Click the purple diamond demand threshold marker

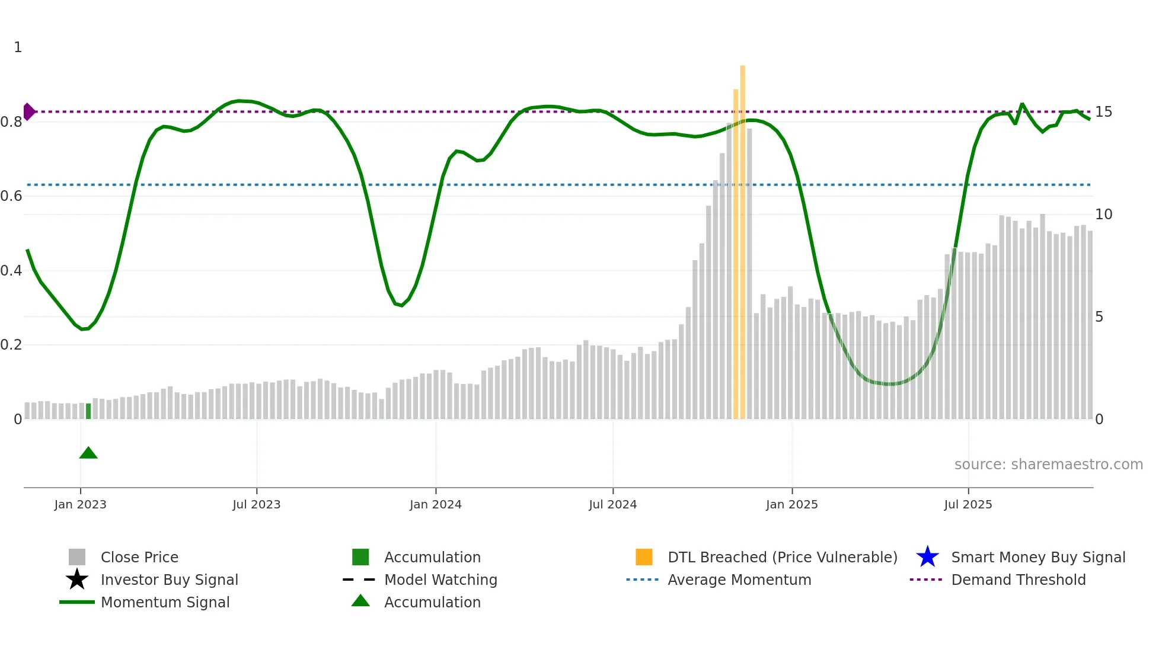click(x=28, y=111)
